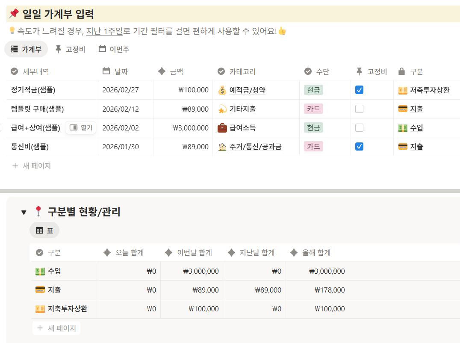Click the briefcase icon for 급여소득
Screen dimensions: 460x343
[x=222, y=128]
